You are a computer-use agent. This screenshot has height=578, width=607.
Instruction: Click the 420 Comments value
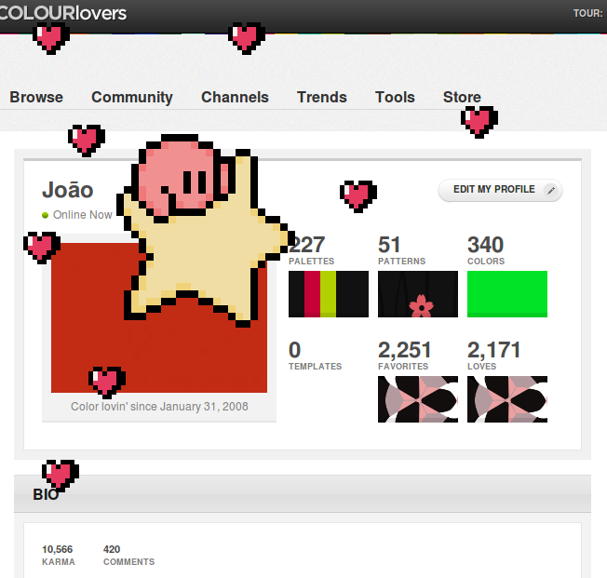coord(112,549)
